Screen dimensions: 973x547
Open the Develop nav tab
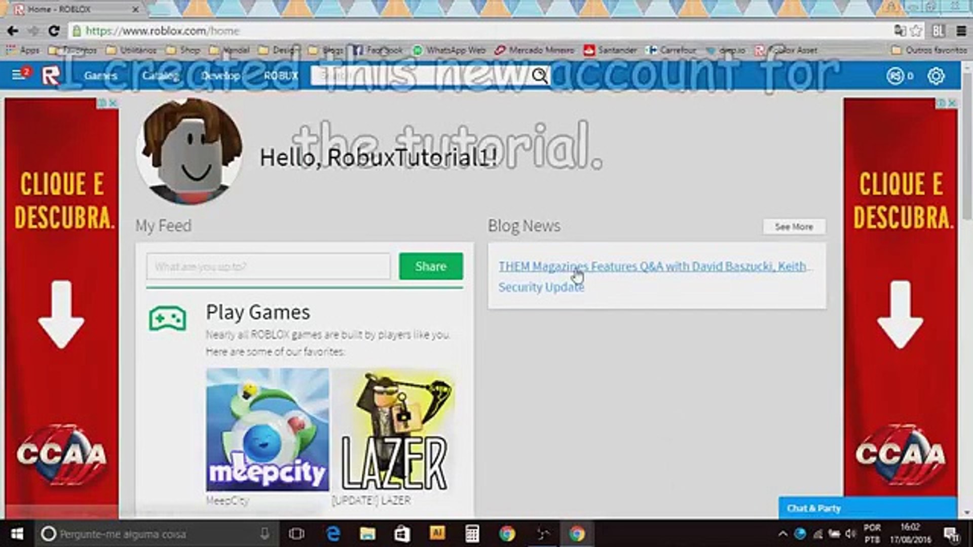pos(220,76)
